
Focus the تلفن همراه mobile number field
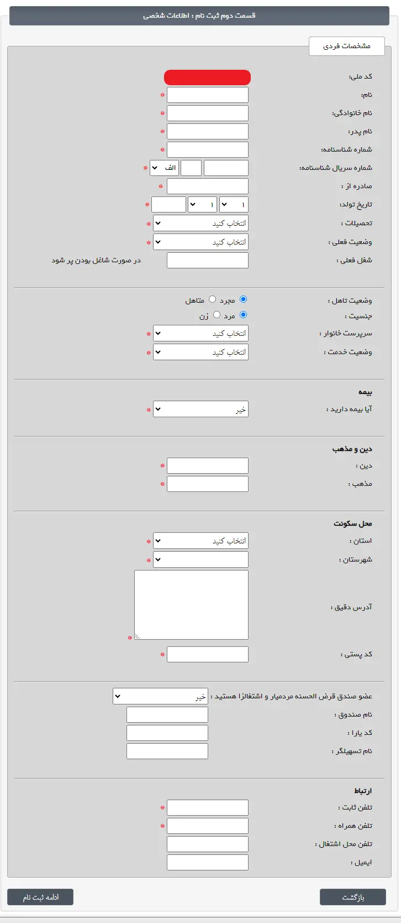207,825
